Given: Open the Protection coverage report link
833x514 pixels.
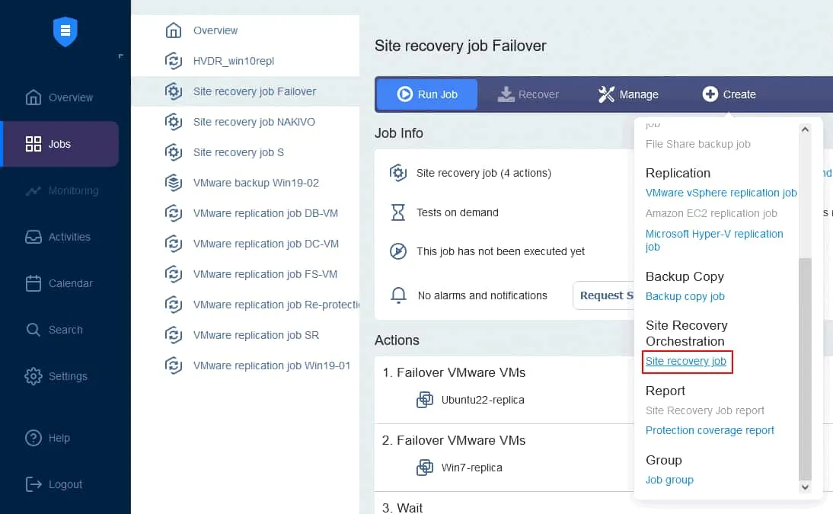Looking at the screenshot, I should [x=710, y=430].
